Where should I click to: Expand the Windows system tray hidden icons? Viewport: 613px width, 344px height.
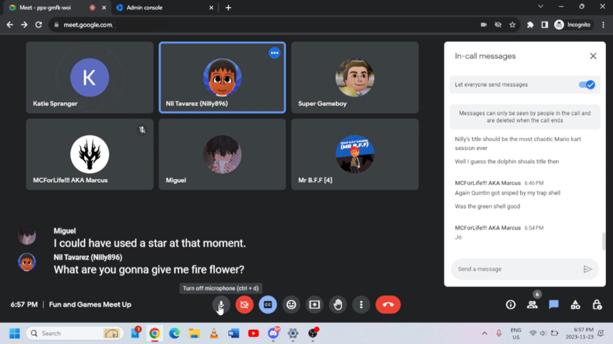point(484,333)
